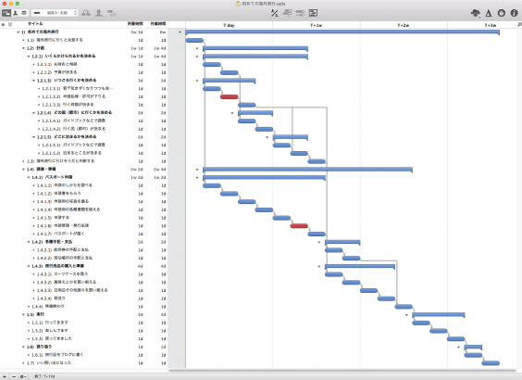This screenshot has height=380, width=522.
Task: Click the connect tasks (dependency) toolbar icon
Action: pyautogui.click(x=86, y=13)
